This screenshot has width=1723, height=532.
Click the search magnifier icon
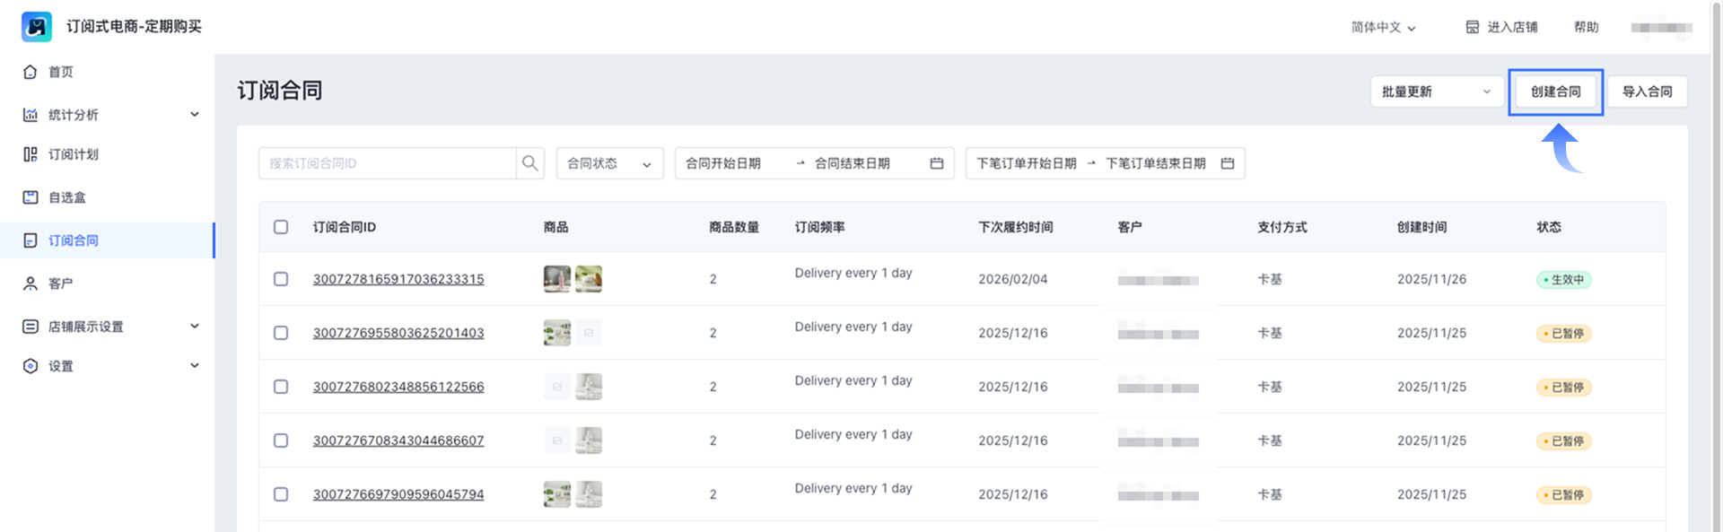pos(529,163)
